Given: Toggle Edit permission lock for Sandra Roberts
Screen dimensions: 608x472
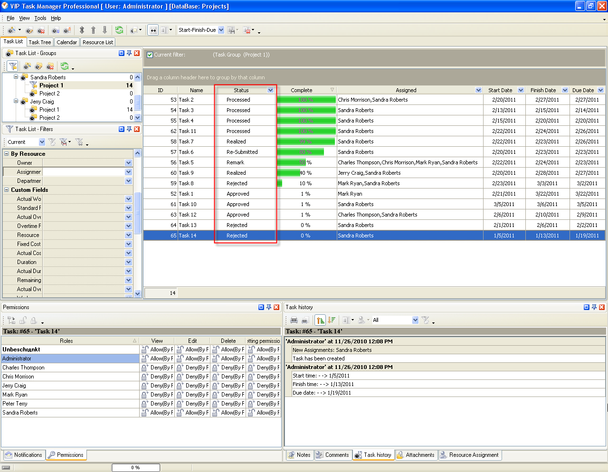Looking at the screenshot, I should pyautogui.click(x=180, y=413).
